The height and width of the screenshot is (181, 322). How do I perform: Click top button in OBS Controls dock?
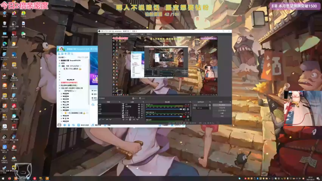pyautogui.click(x=222, y=105)
